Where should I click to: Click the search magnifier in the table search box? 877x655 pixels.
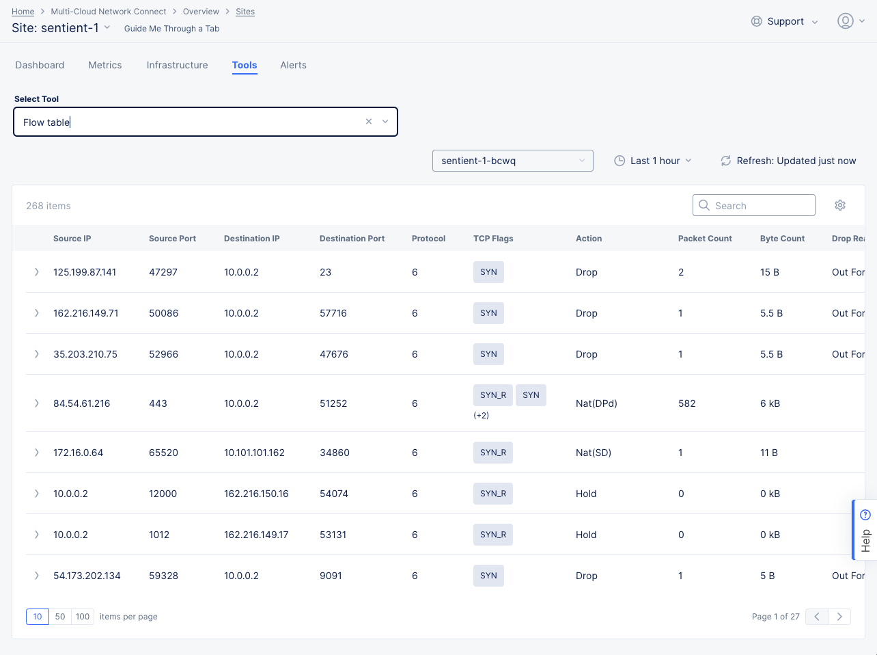pyautogui.click(x=704, y=205)
